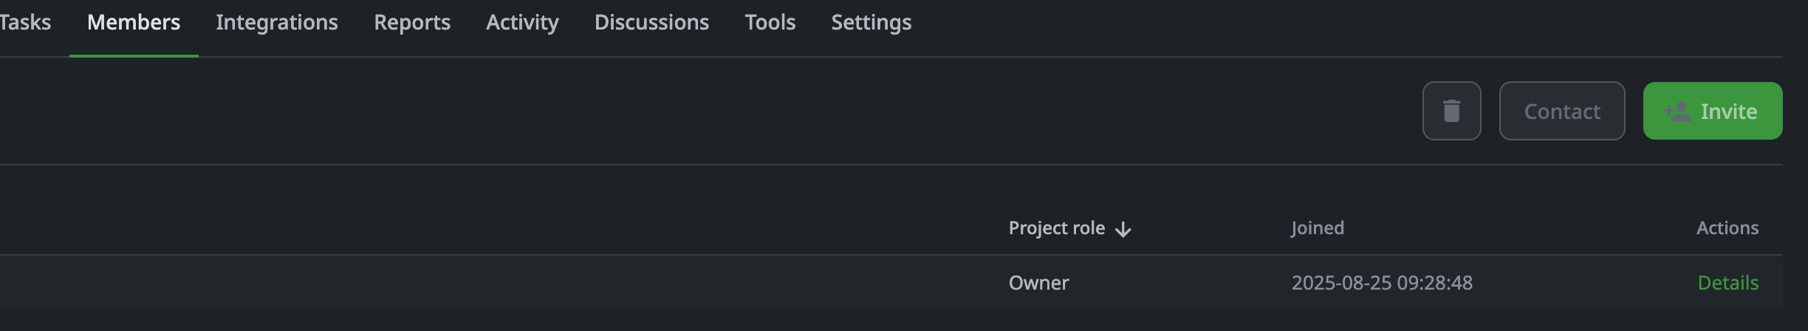Sort members by Joined column
Image resolution: width=1808 pixels, height=331 pixels.
coord(1318,228)
